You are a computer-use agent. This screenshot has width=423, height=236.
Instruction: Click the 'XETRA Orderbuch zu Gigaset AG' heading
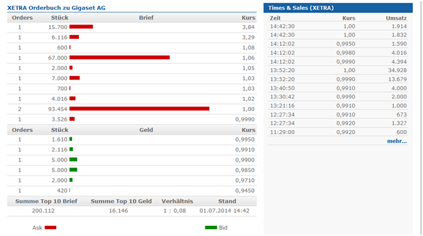tap(56, 8)
